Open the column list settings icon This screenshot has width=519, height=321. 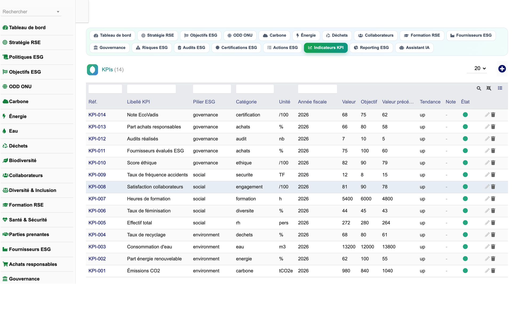(500, 88)
